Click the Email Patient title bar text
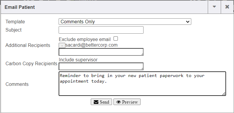234x113 pixels. [20, 7]
